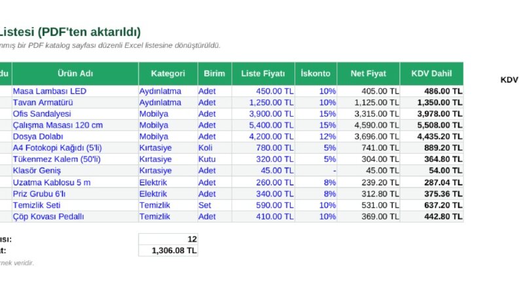Click the KDV total '54.00 TL' cell

(431, 170)
